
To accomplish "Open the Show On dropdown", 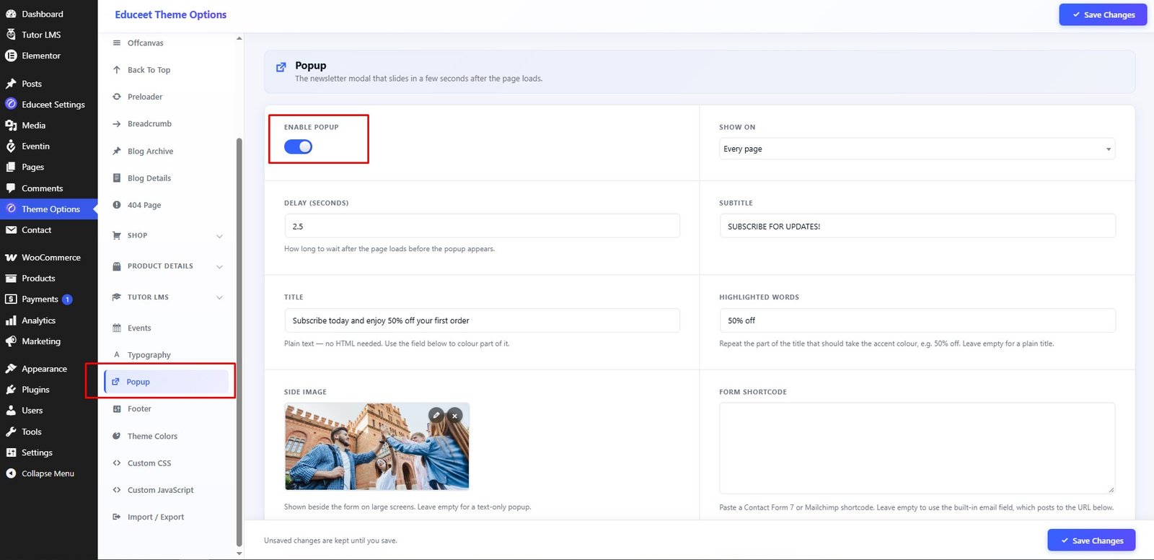I will point(917,149).
